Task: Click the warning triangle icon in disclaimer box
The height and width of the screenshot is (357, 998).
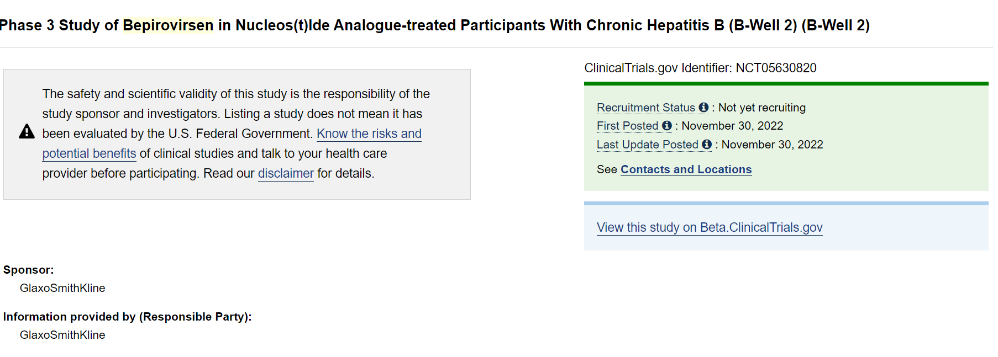Action: click(27, 131)
